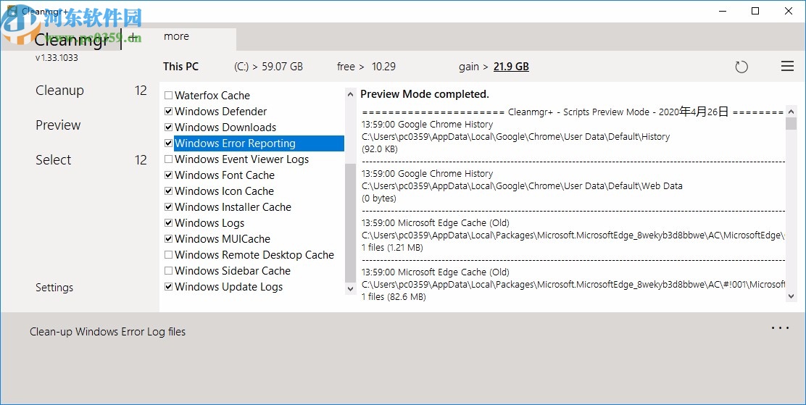806x405 pixels.
Task: Click the Chrome Web Data path line
Action: 522,186
